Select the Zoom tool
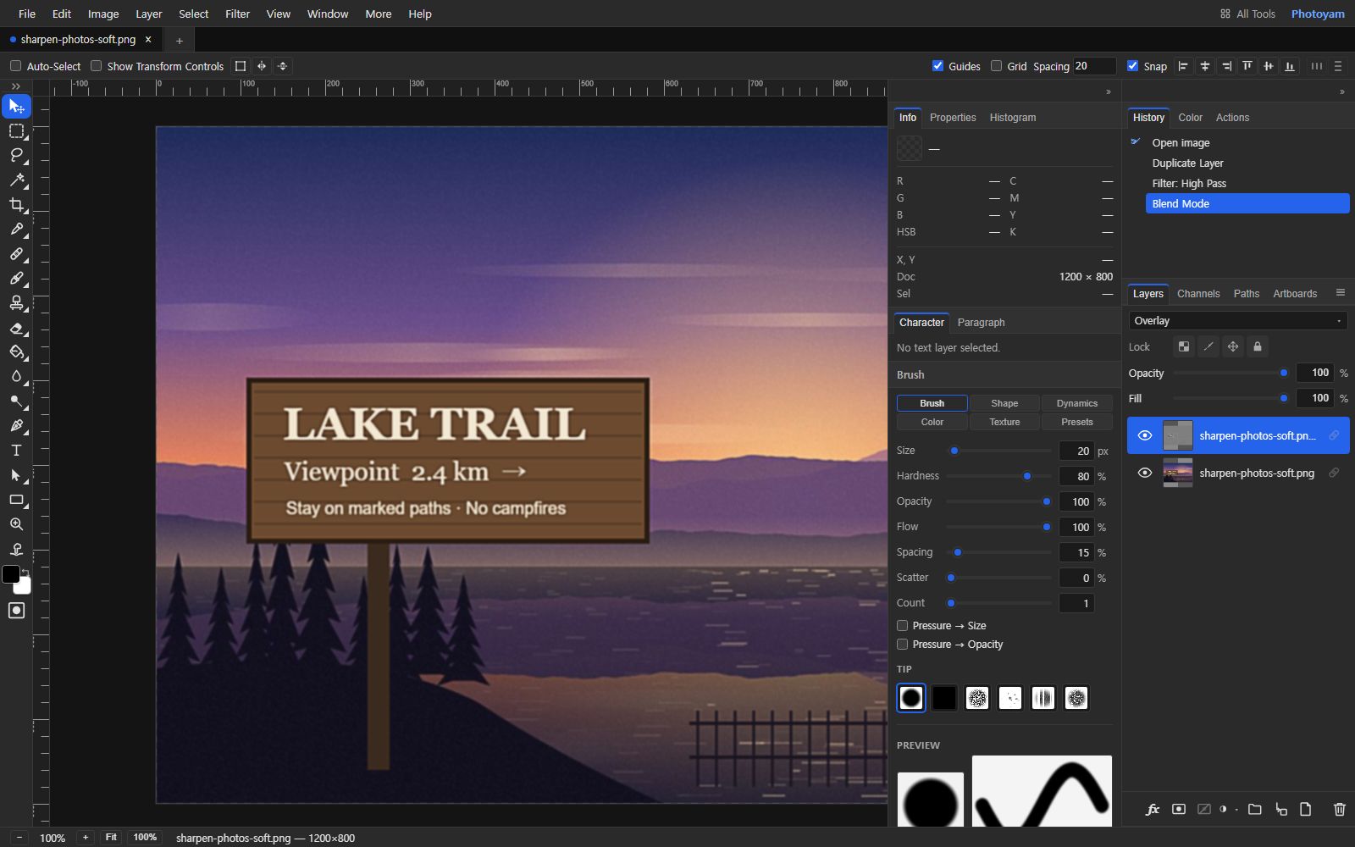Viewport: 1355px width, 847px height. [16, 524]
